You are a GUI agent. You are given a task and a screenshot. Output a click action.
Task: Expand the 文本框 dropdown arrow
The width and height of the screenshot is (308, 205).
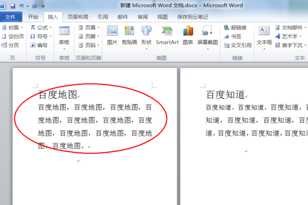(264, 49)
